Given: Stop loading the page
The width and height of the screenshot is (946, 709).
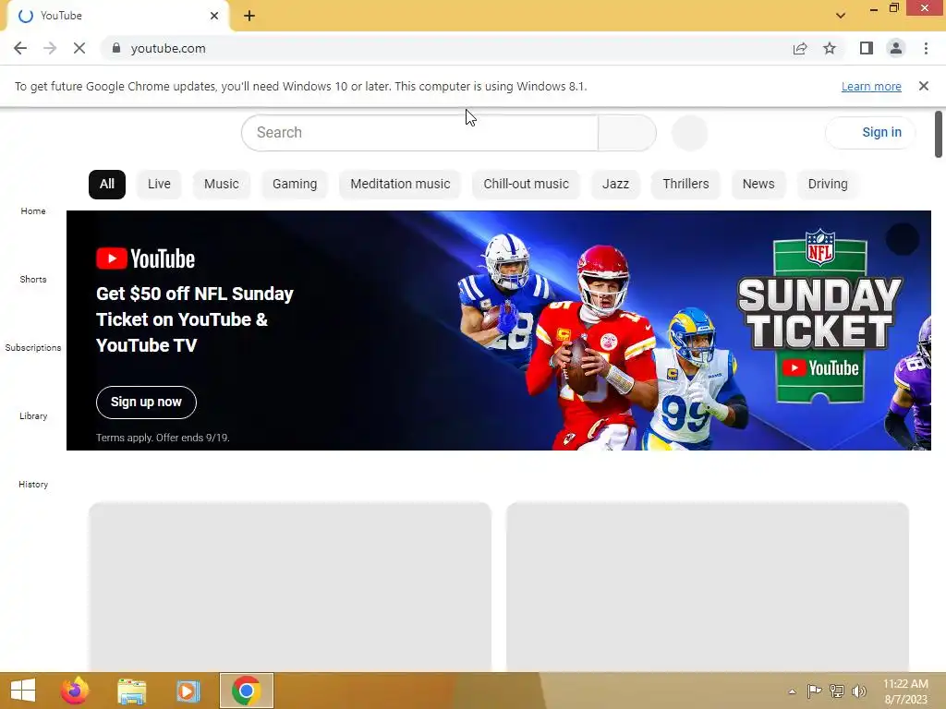Looking at the screenshot, I should click(79, 48).
